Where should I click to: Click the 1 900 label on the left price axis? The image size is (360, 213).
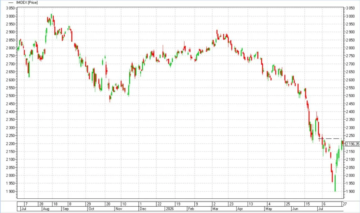(x=11, y=192)
